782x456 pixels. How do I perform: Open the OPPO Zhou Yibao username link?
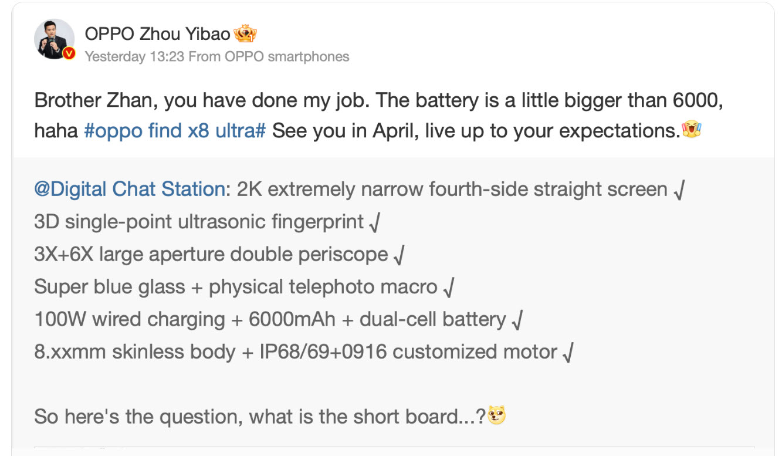(157, 34)
